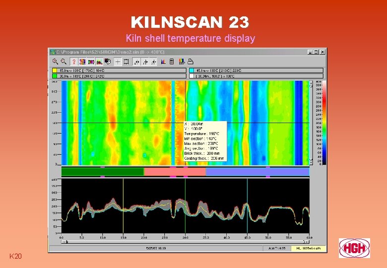Screen dimensions: 387x268
Task: Activate section cursor 1 tool
Action: (137, 62)
